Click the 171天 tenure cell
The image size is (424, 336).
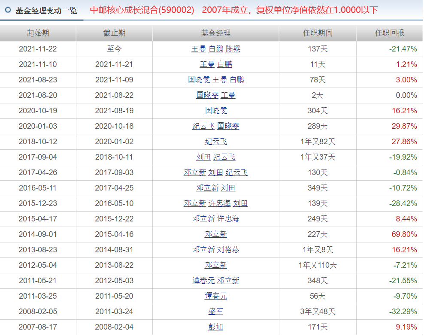[x=318, y=327]
